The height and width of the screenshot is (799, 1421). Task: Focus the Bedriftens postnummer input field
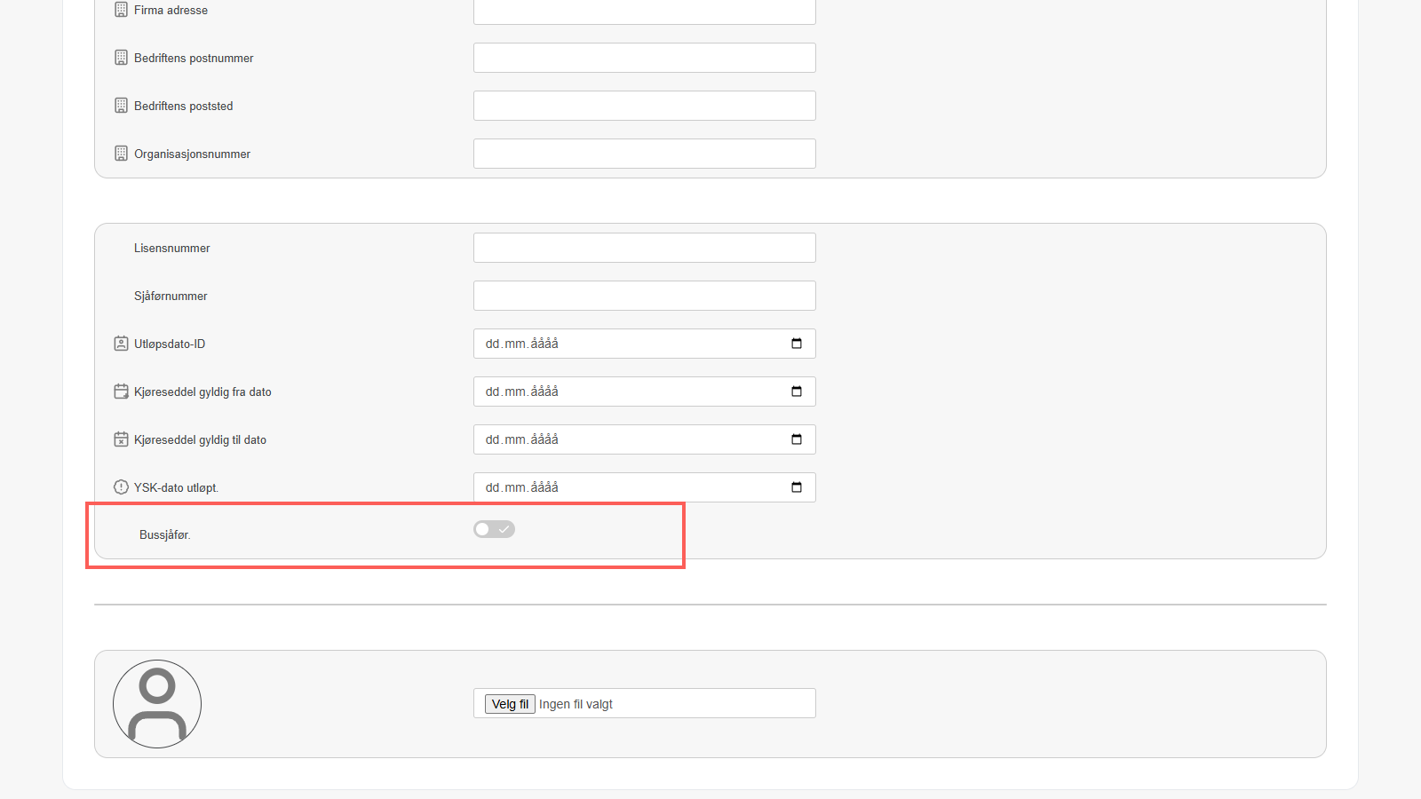point(645,58)
